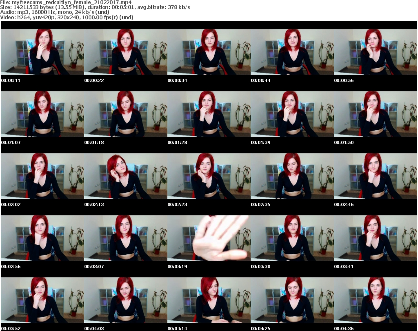The width and height of the screenshot is (418, 331).
Task: Select the thumbnail at 00:00:22
Action: point(126,52)
